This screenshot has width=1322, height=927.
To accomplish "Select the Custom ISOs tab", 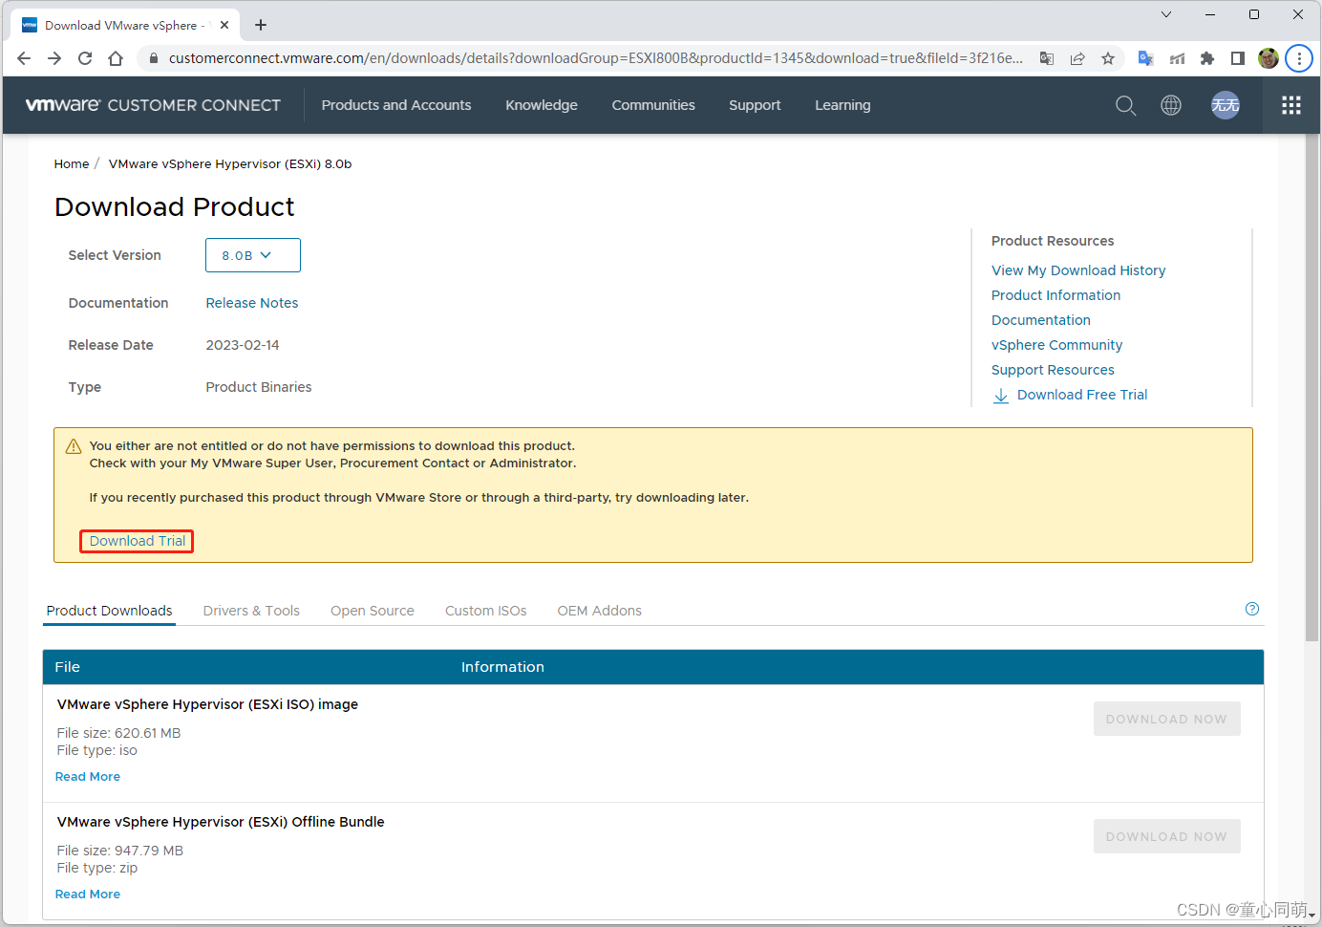I will pyautogui.click(x=485, y=610).
